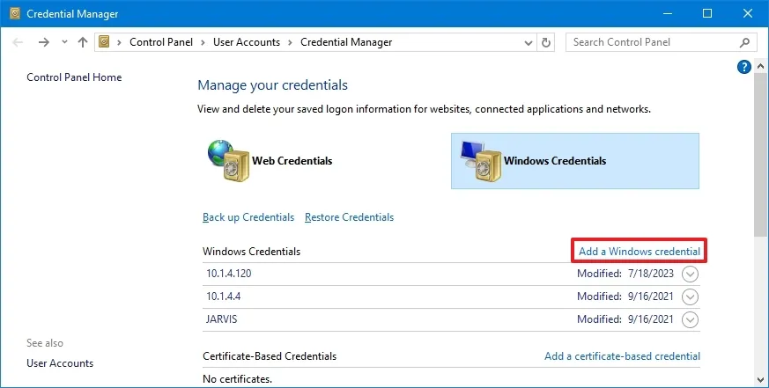Open the recent locations dropdown arrow
This screenshot has height=388, width=769.
coord(64,42)
